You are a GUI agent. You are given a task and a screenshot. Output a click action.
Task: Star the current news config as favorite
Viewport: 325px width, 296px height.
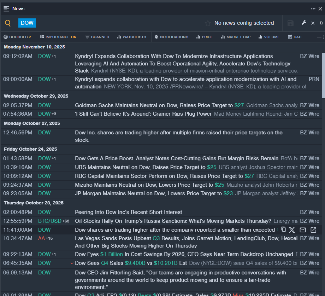pos(208,23)
